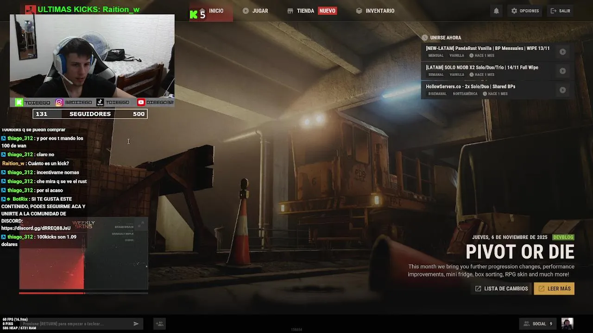Screen dimensions: 593x333
Task: Click the Discord invite link in chat
Action: pos(36,228)
